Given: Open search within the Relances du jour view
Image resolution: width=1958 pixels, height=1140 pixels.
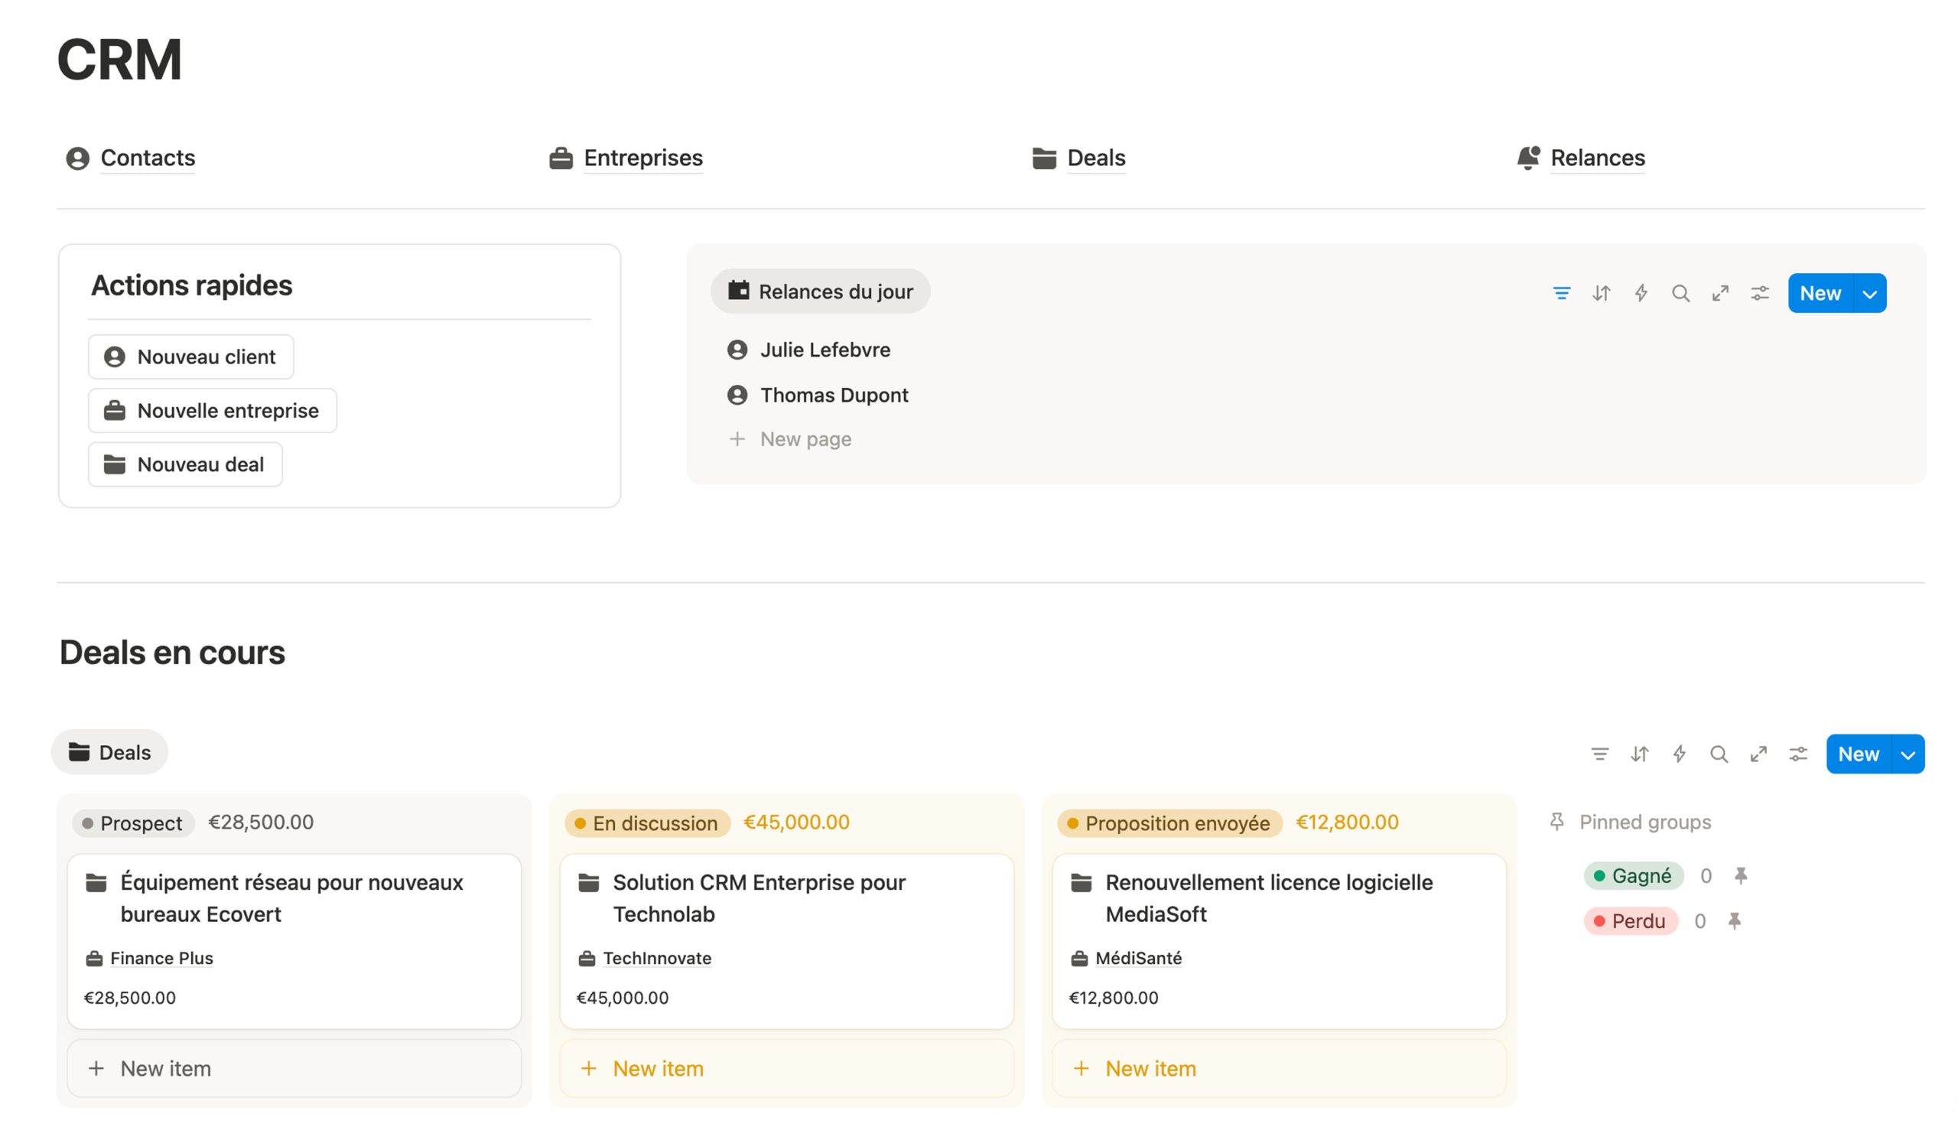Looking at the screenshot, I should tap(1680, 293).
